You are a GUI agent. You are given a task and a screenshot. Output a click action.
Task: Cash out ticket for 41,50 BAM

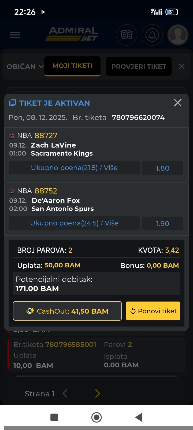tap(67, 311)
